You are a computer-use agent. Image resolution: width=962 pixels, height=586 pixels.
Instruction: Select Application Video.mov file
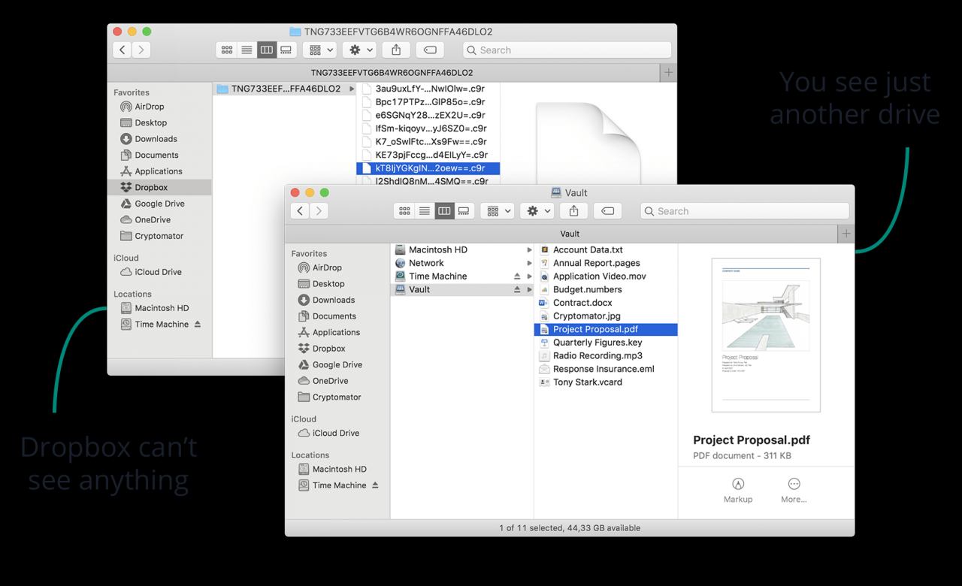(x=606, y=276)
